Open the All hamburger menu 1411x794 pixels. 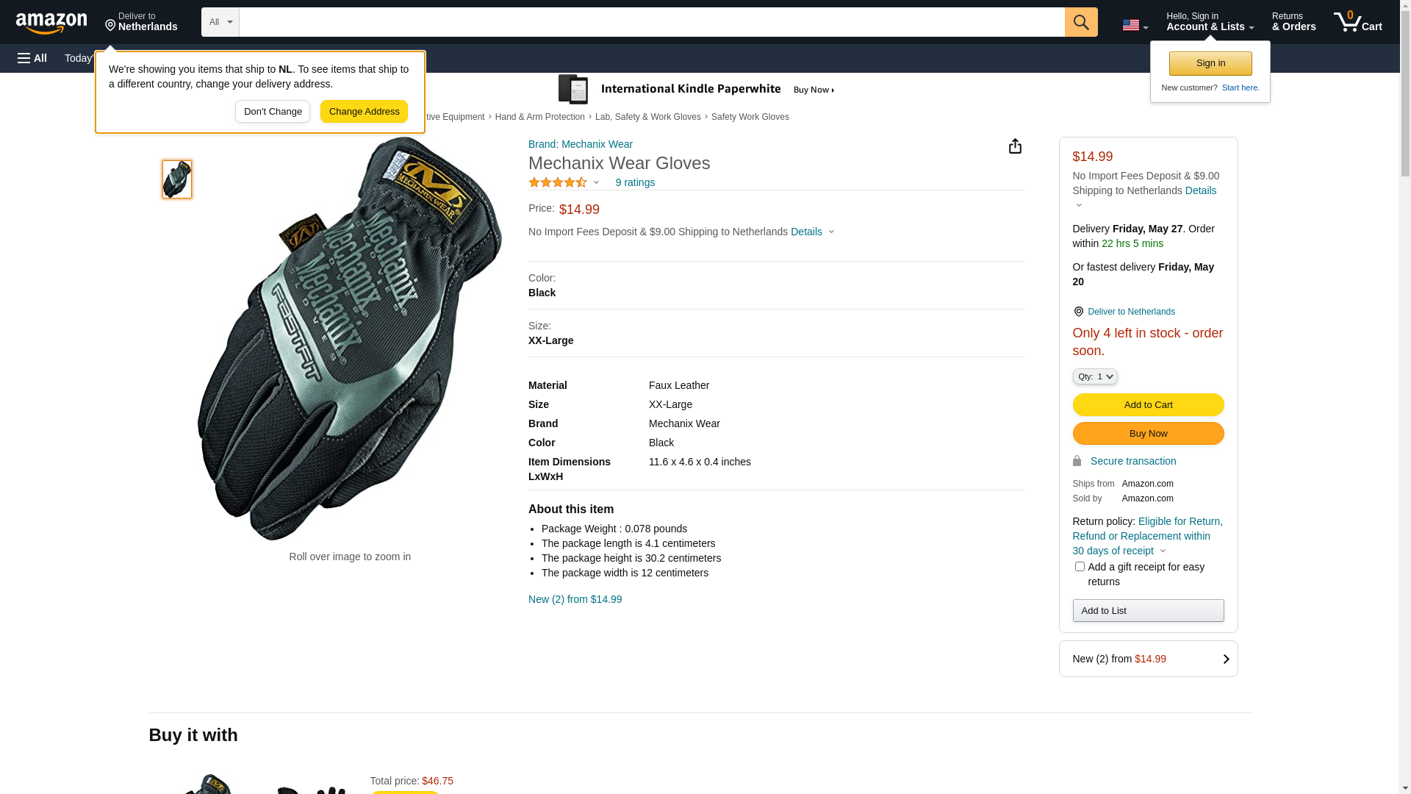coord(32,58)
